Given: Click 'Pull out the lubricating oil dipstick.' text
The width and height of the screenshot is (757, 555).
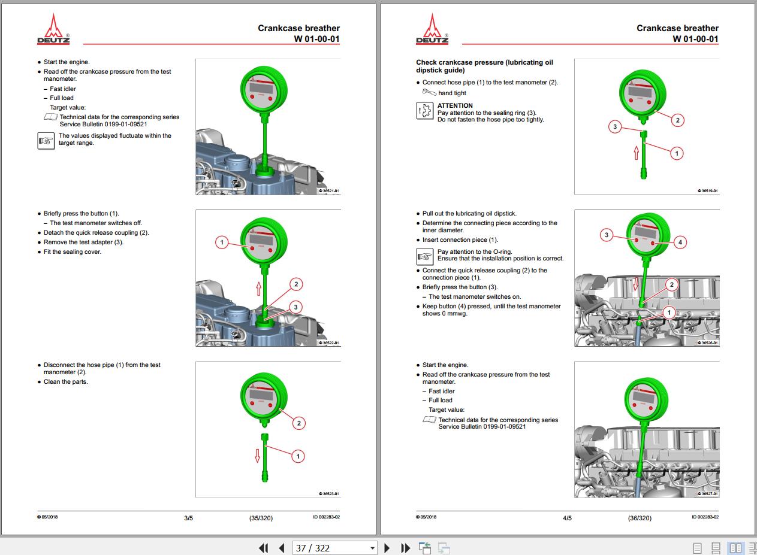Looking at the screenshot, I should [x=469, y=213].
